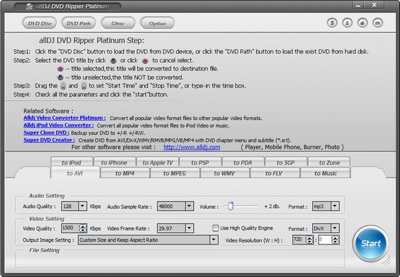Expand the Audio Quality dropdown
The height and width of the screenshot is (277, 400).
point(84,207)
